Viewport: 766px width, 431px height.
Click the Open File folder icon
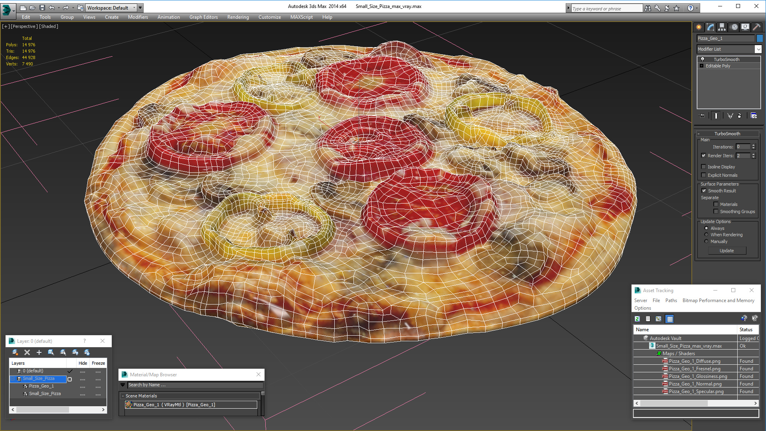pyautogui.click(x=33, y=8)
